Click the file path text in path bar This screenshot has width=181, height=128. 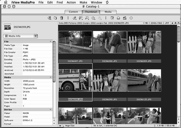pos(94,23)
